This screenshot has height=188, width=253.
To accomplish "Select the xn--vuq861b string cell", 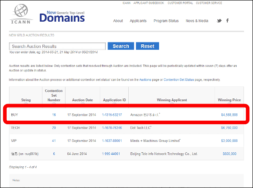I will click(25, 154).
